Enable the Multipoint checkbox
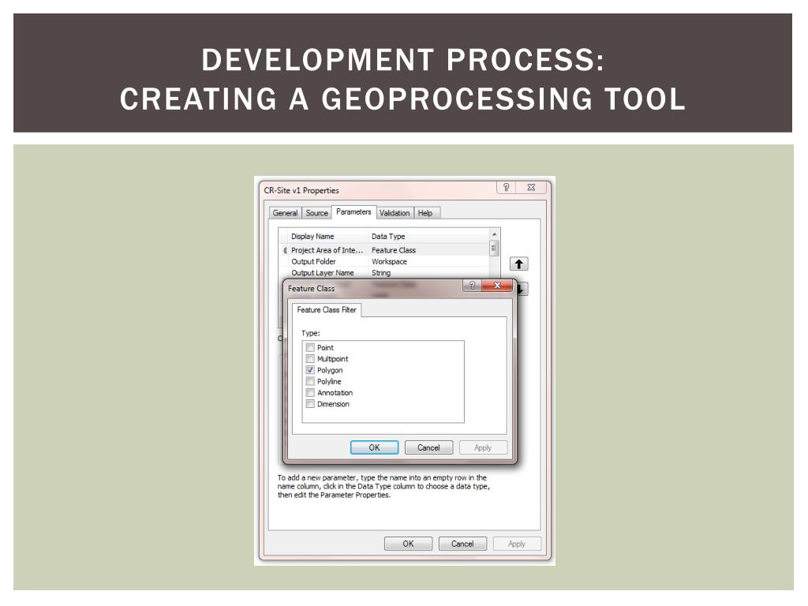 point(310,359)
